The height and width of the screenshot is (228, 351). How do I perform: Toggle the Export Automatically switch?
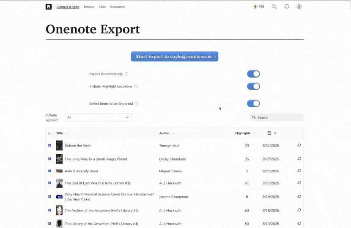pos(253,74)
